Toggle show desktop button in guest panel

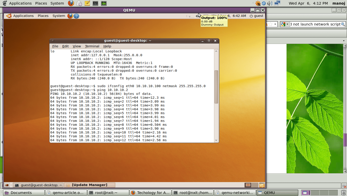pos(7,185)
